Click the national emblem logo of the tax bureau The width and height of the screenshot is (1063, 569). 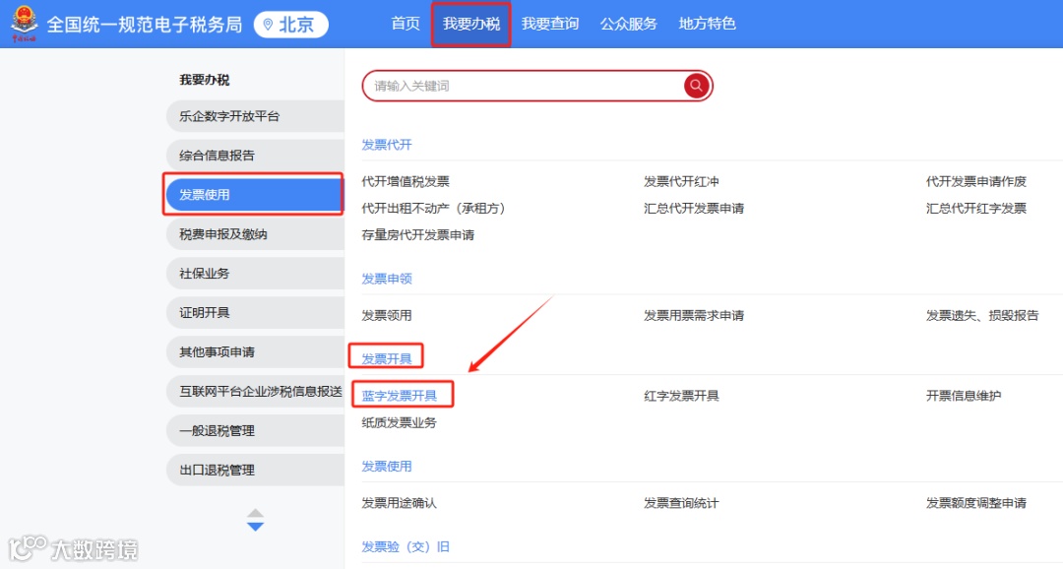coord(25,21)
